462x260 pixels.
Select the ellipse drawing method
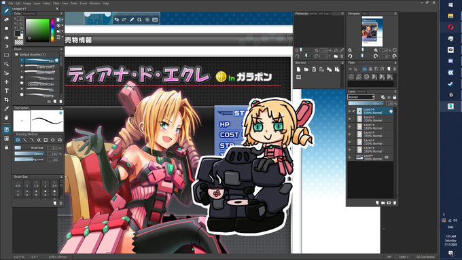[53, 140]
